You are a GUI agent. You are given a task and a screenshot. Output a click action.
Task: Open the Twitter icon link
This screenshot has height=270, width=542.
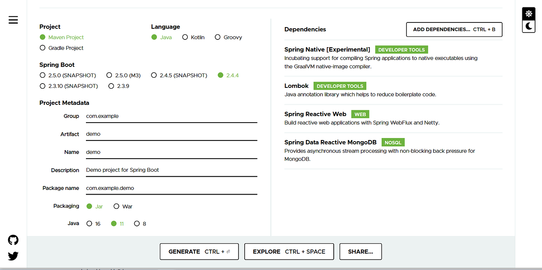(13, 256)
